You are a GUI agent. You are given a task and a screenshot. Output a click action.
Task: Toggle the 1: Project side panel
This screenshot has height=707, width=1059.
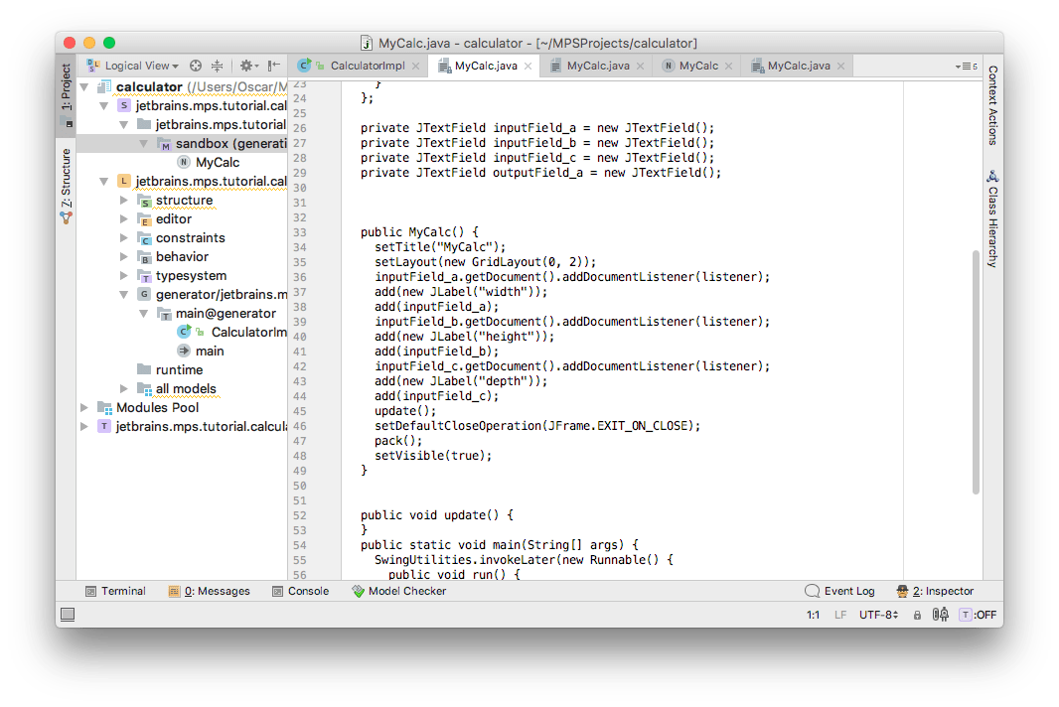point(67,89)
